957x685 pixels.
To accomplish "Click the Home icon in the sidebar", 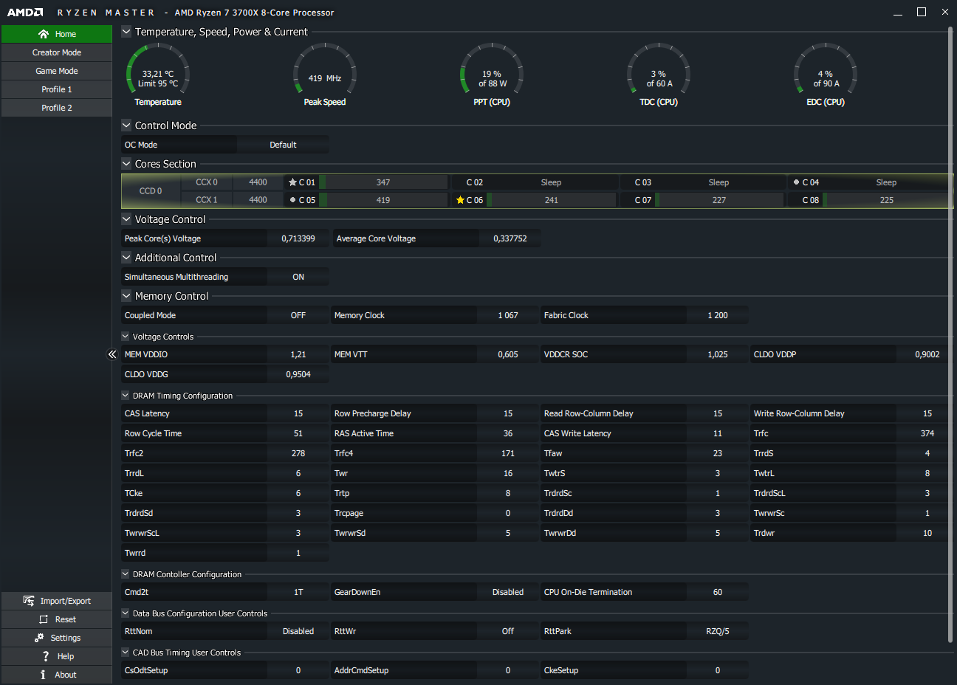I will coord(44,34).
